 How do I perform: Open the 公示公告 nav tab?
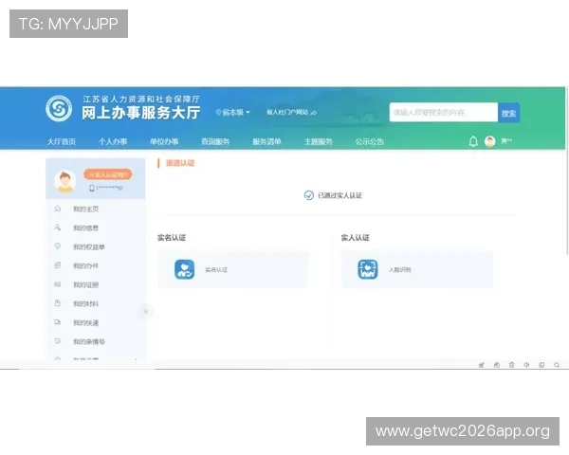tap(370, 141)
